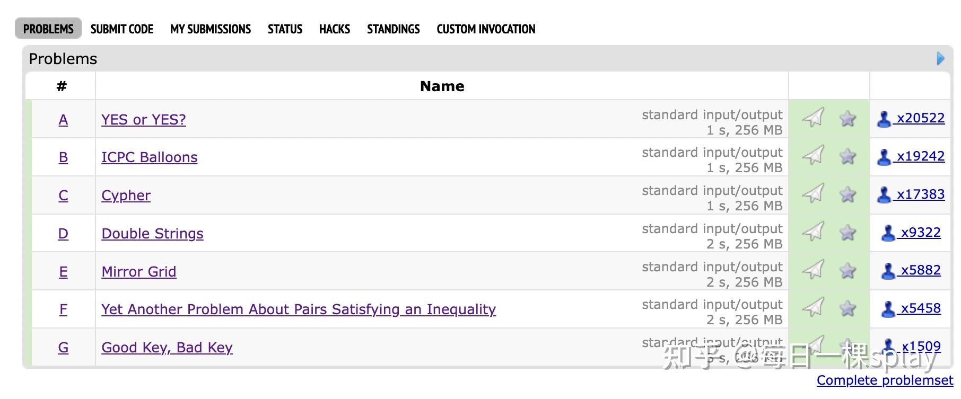Click the person icon beside x9322
This screenshot has height=399, width=961.
point(888,233)
